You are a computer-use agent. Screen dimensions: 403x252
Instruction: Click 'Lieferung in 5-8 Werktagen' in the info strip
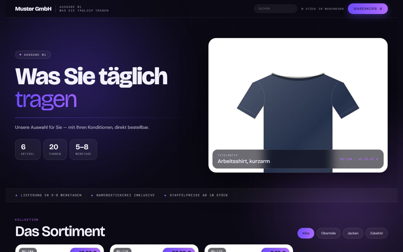coord(51,195)
